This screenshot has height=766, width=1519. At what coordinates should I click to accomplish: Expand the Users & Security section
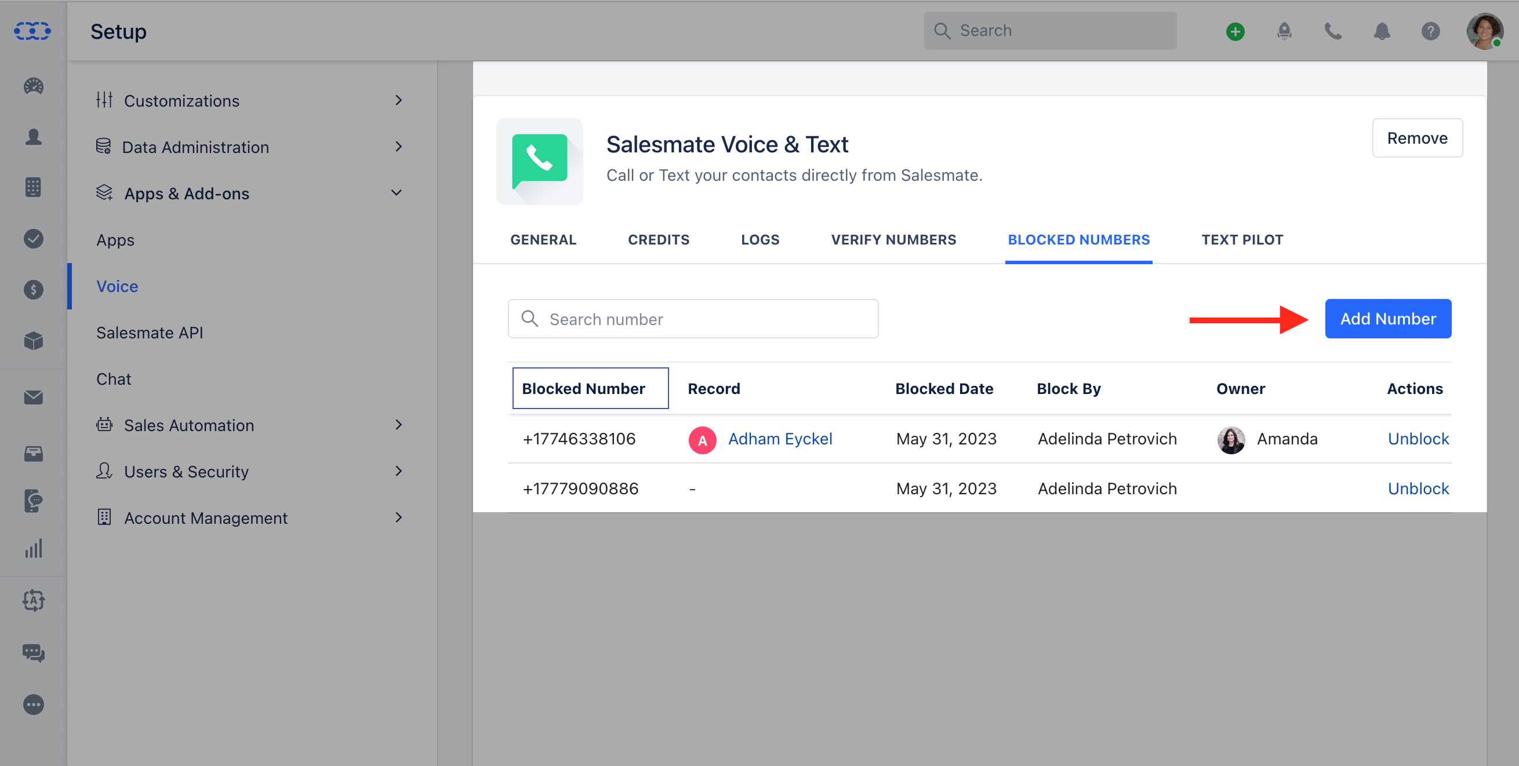coord(250,472)
